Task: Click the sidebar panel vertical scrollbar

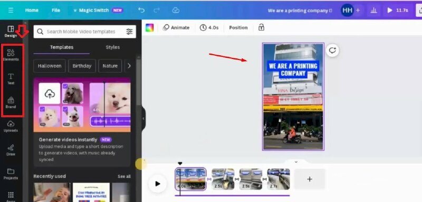Action: point(138,80)
